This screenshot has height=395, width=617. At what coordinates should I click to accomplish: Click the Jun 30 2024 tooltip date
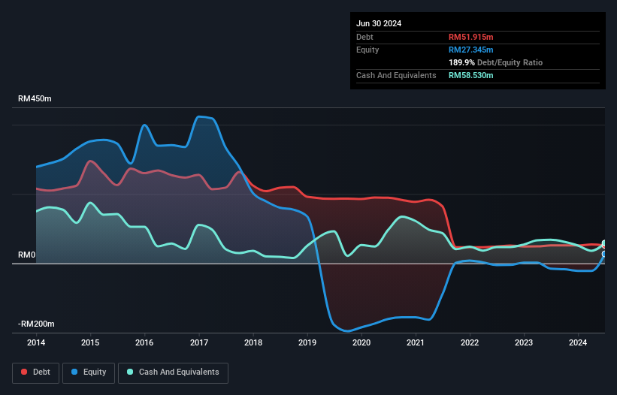pyautogui.click(x=379, y=23)
